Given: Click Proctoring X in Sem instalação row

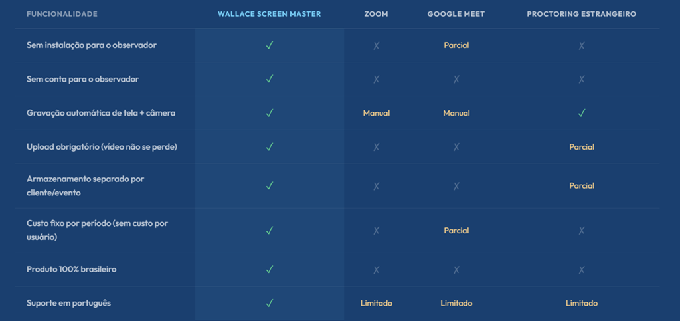Looking at the screenshot, I should click(581, 45).
